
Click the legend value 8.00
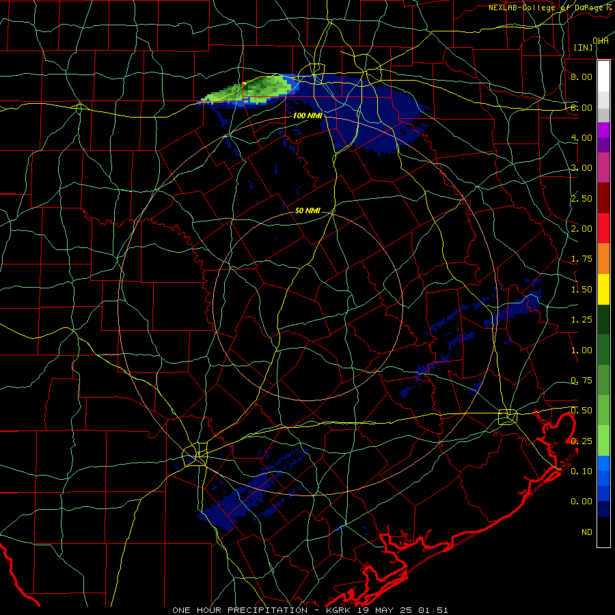pos(582,77)
